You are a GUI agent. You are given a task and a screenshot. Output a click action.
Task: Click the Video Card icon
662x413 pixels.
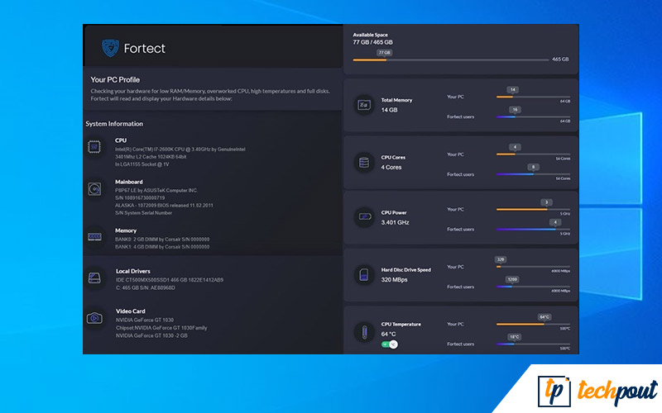(x=95, y=317)
